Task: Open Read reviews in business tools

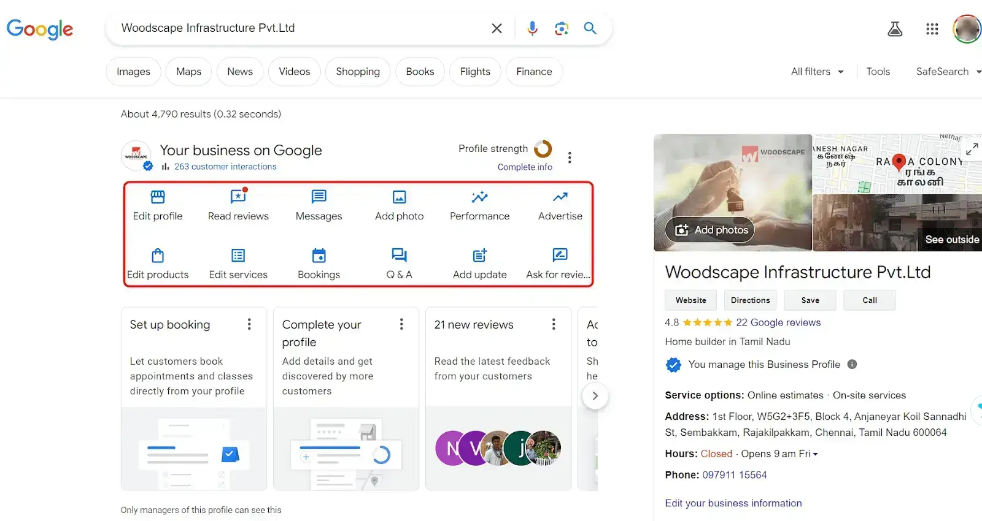Action: click(x=238, y=206)
